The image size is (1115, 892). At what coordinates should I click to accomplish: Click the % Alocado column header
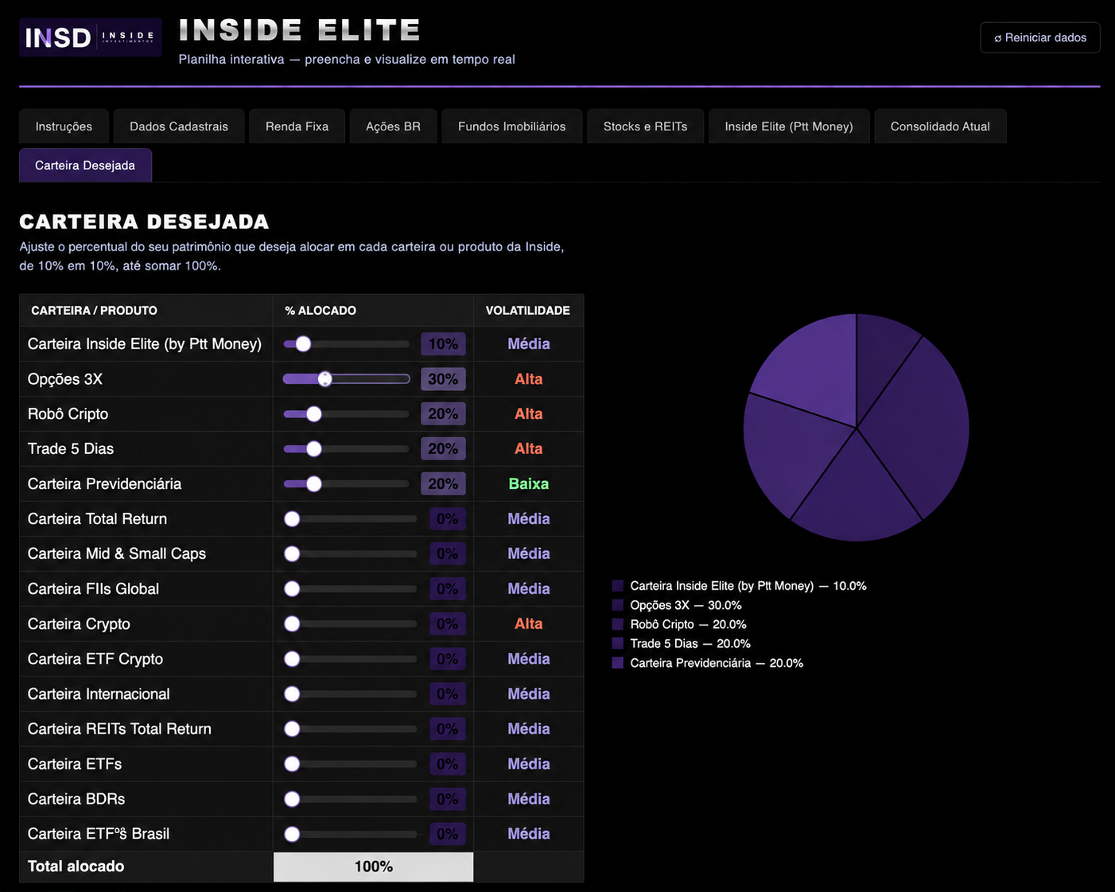321,311
